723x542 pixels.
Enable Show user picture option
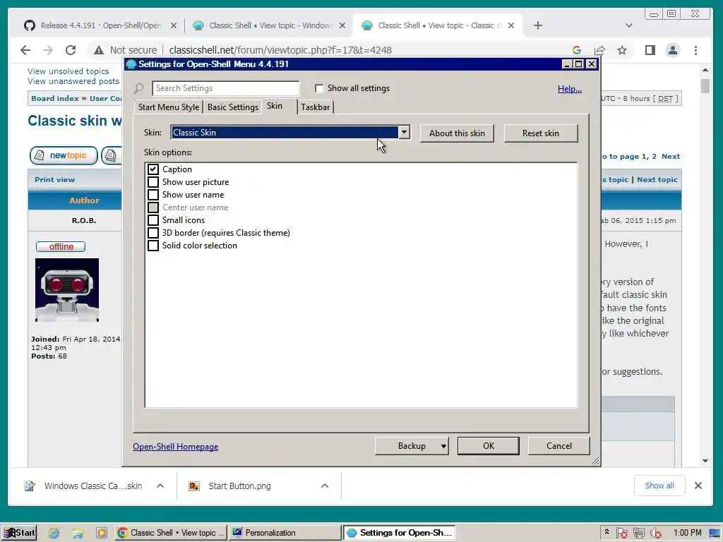[x=153, y=182]
